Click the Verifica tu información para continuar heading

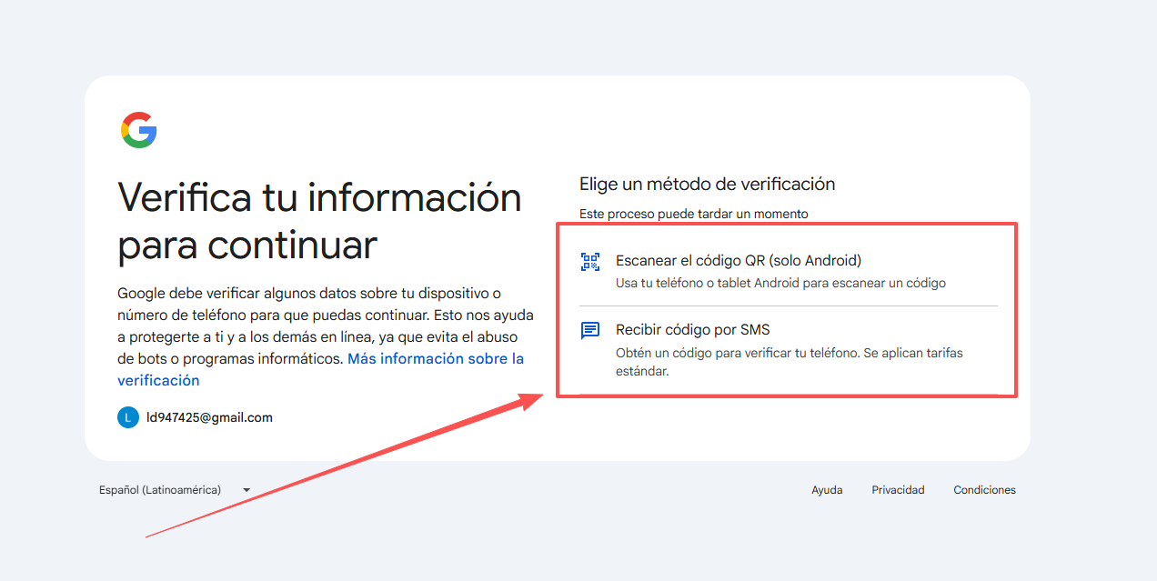[319, 221]
